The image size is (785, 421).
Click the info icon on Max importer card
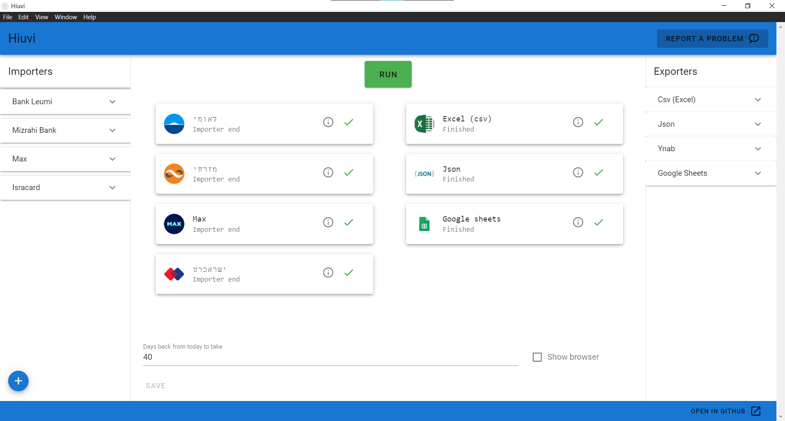pos(328,222)
